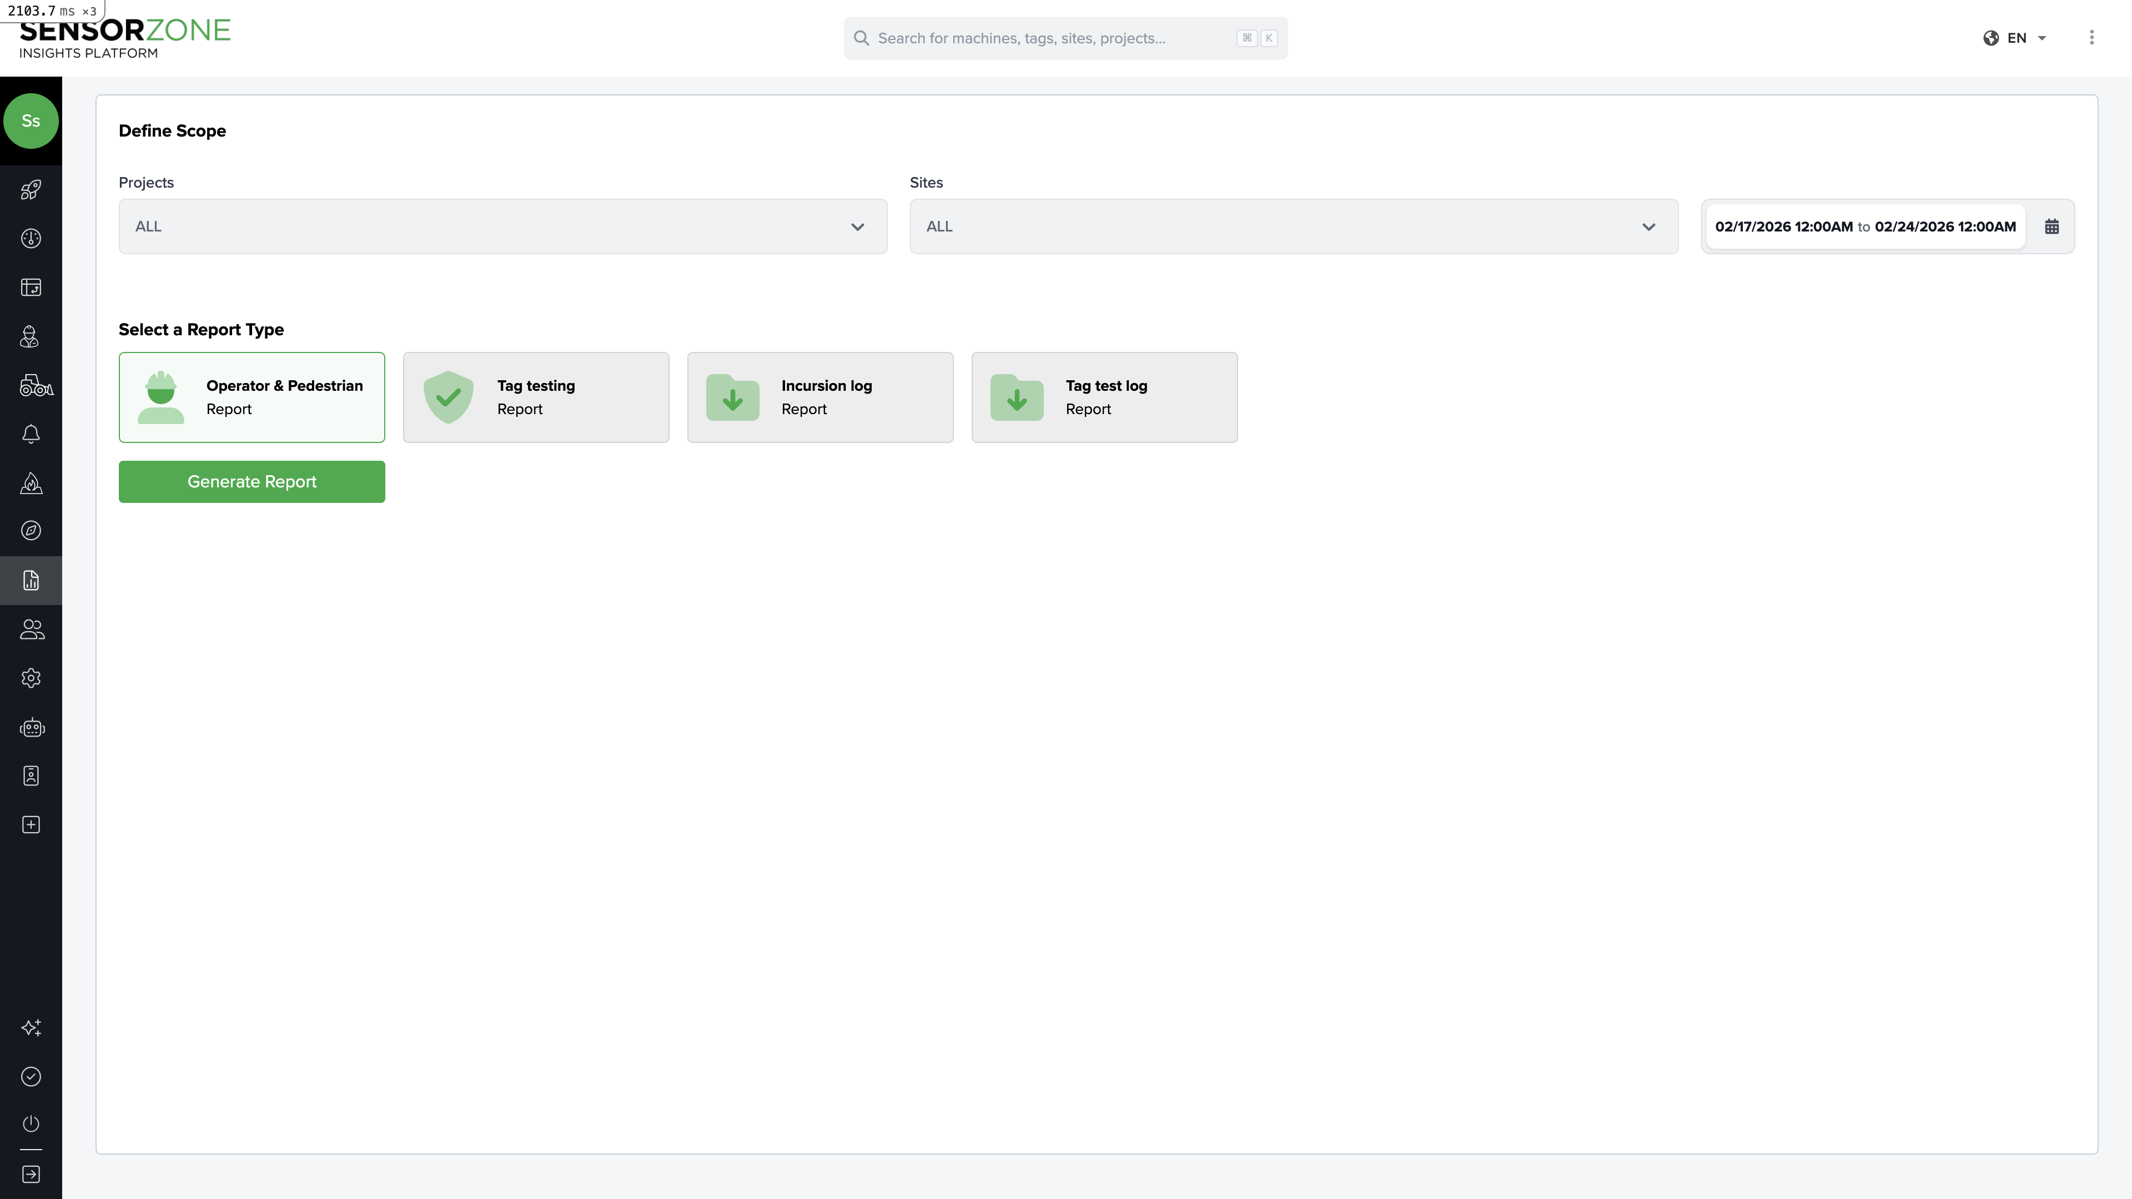
Task: Open the EN language dropdown
Action: 2016,37
